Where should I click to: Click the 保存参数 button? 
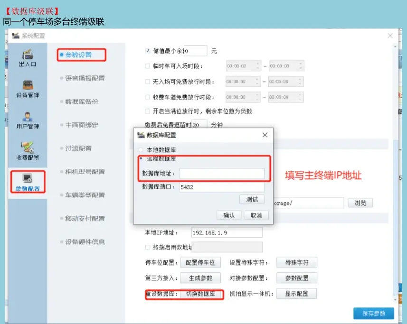tap(374, 314)
